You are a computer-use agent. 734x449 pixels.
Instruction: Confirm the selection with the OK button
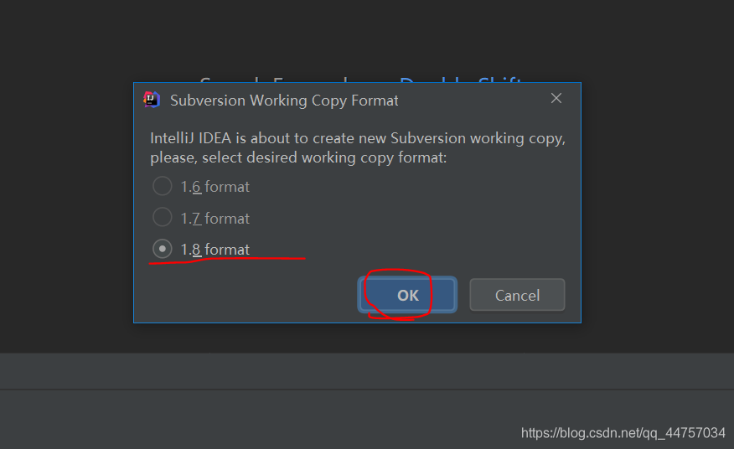tap(408, 295)
